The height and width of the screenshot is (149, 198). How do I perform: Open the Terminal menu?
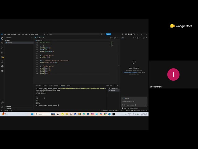(31, 34)
